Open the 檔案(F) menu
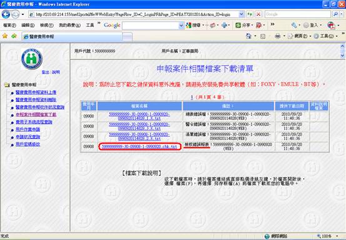 (9, 26)
